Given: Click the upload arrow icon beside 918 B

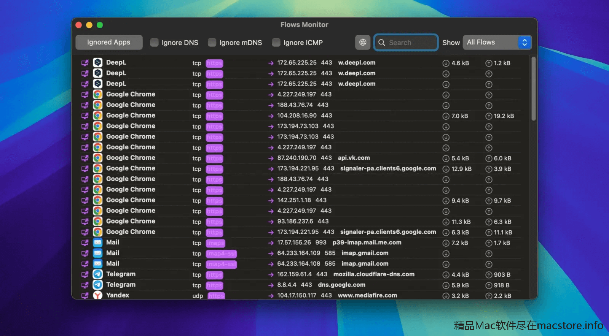Looking at the screenshot, I should pos(489,285).
